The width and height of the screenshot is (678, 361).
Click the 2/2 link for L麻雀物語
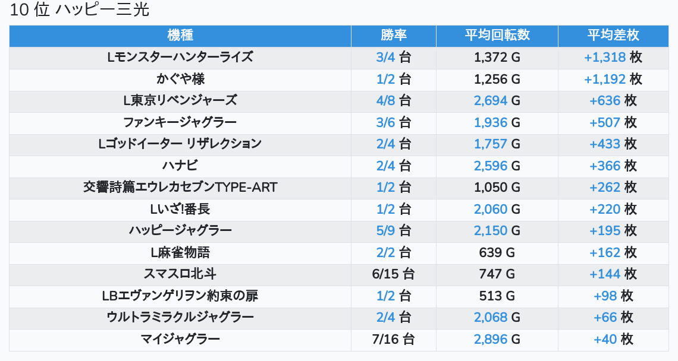coord(386,252)
